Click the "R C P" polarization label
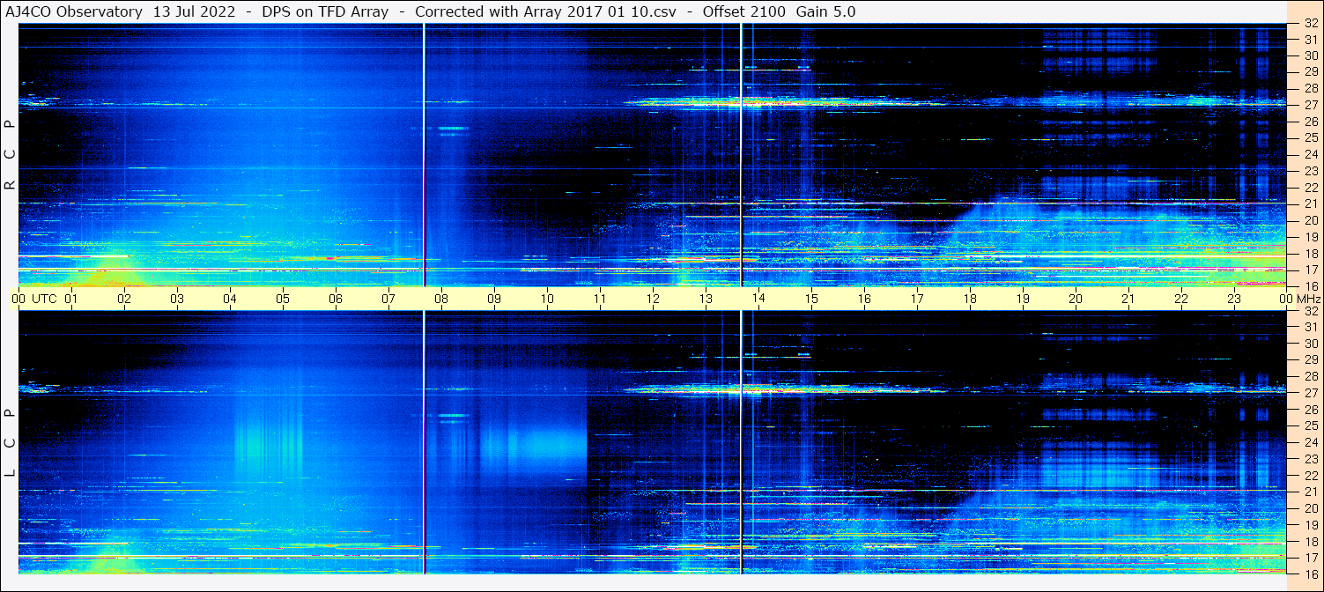 10,155
